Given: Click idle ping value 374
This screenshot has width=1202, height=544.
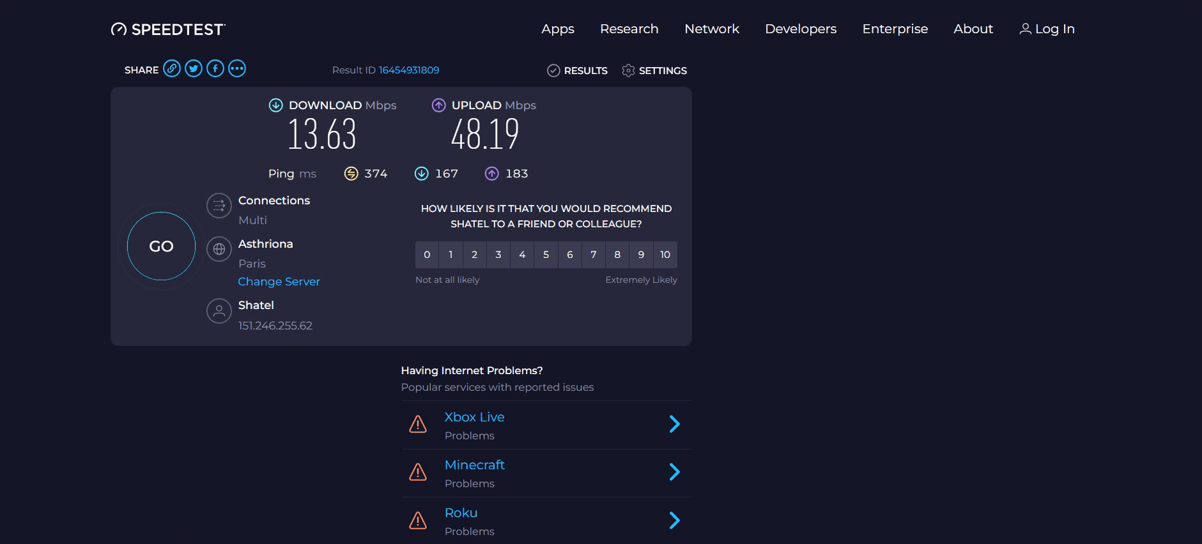Looking at the screenshot, I should click(x=376, y=174).
